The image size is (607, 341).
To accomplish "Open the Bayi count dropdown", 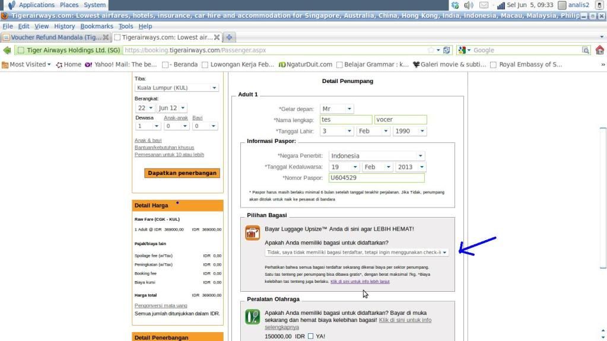I will click(204, 126).
